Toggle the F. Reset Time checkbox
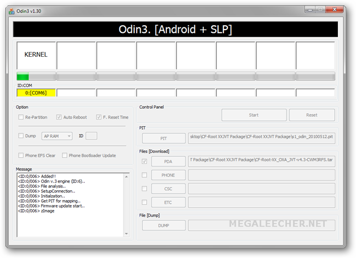 [99, 117]
